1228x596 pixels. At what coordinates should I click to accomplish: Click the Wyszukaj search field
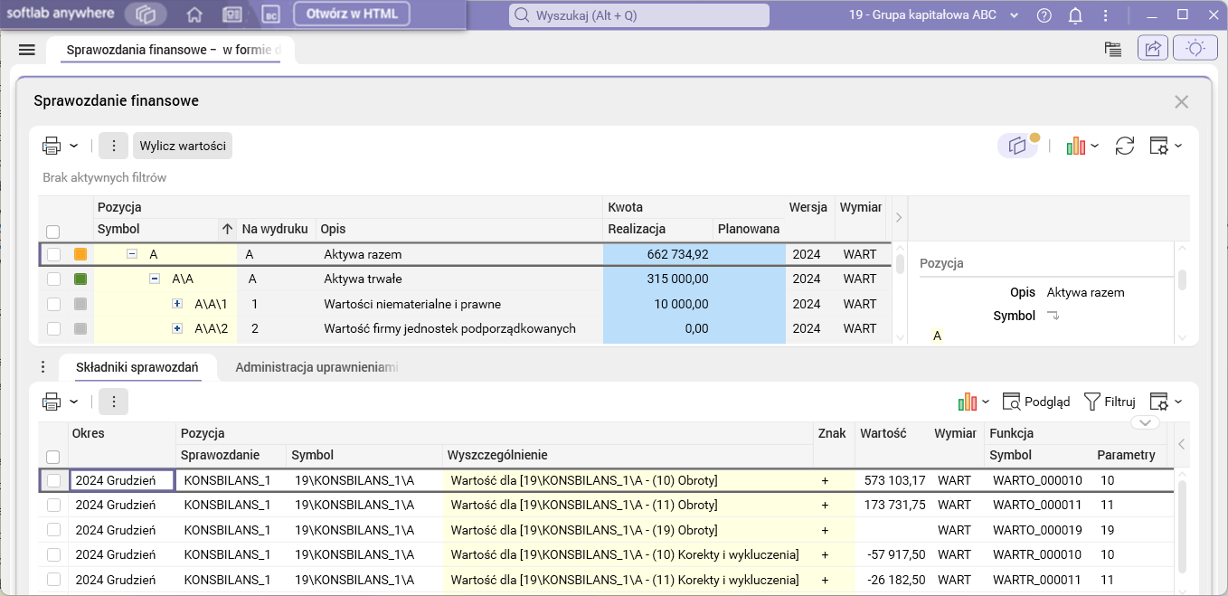point(640,15)
